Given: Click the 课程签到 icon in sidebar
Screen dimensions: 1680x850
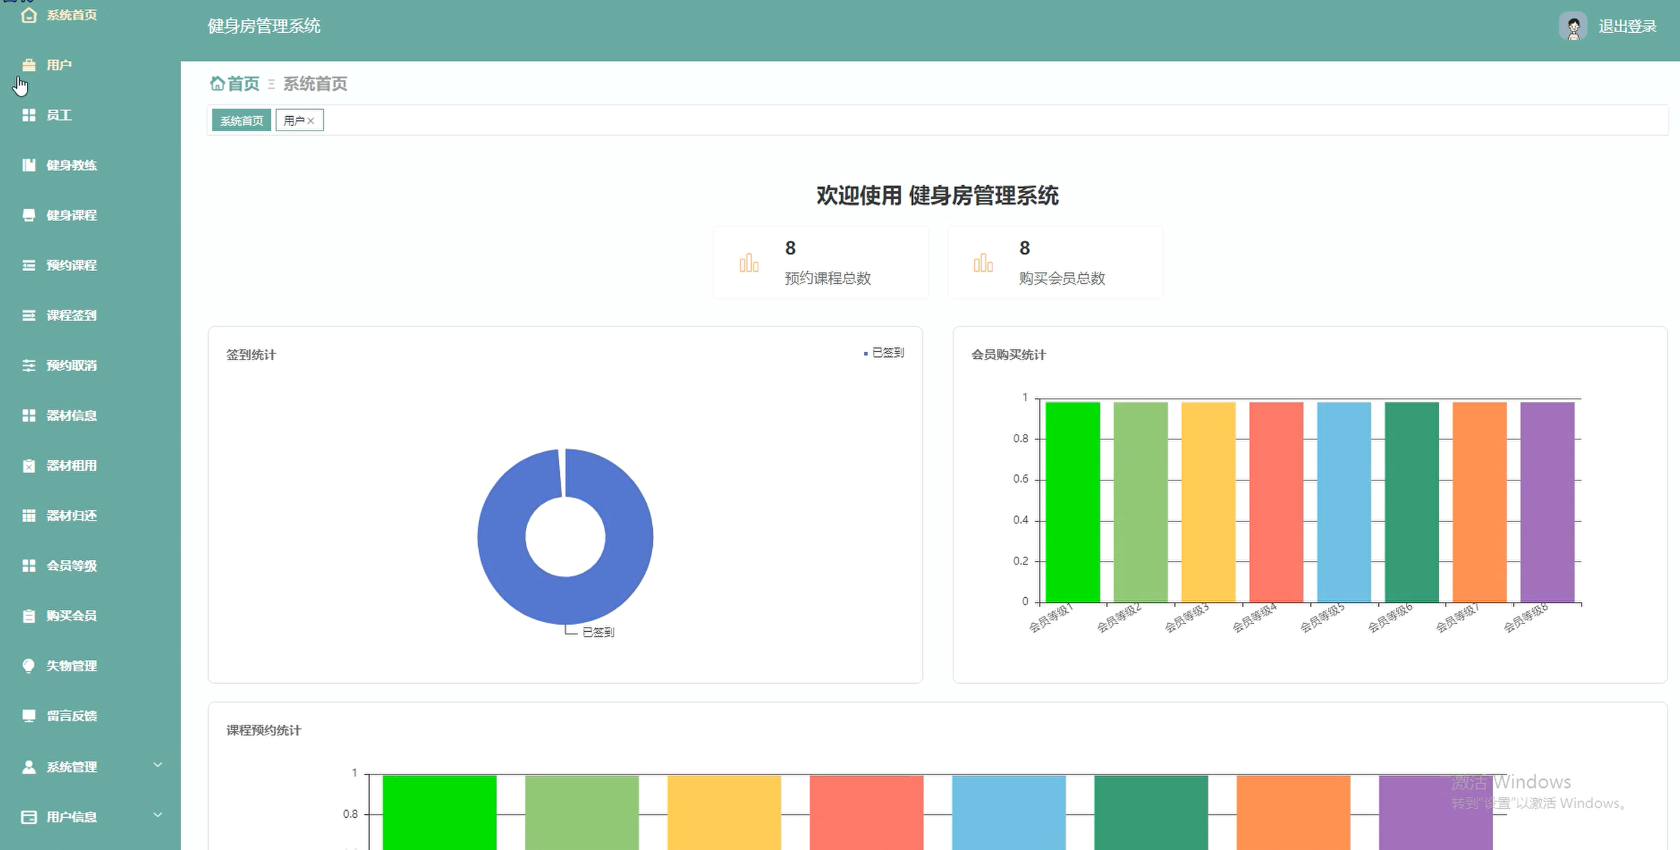Looking at the screenshot, I should pyautogui.click(x=29, y=315).
